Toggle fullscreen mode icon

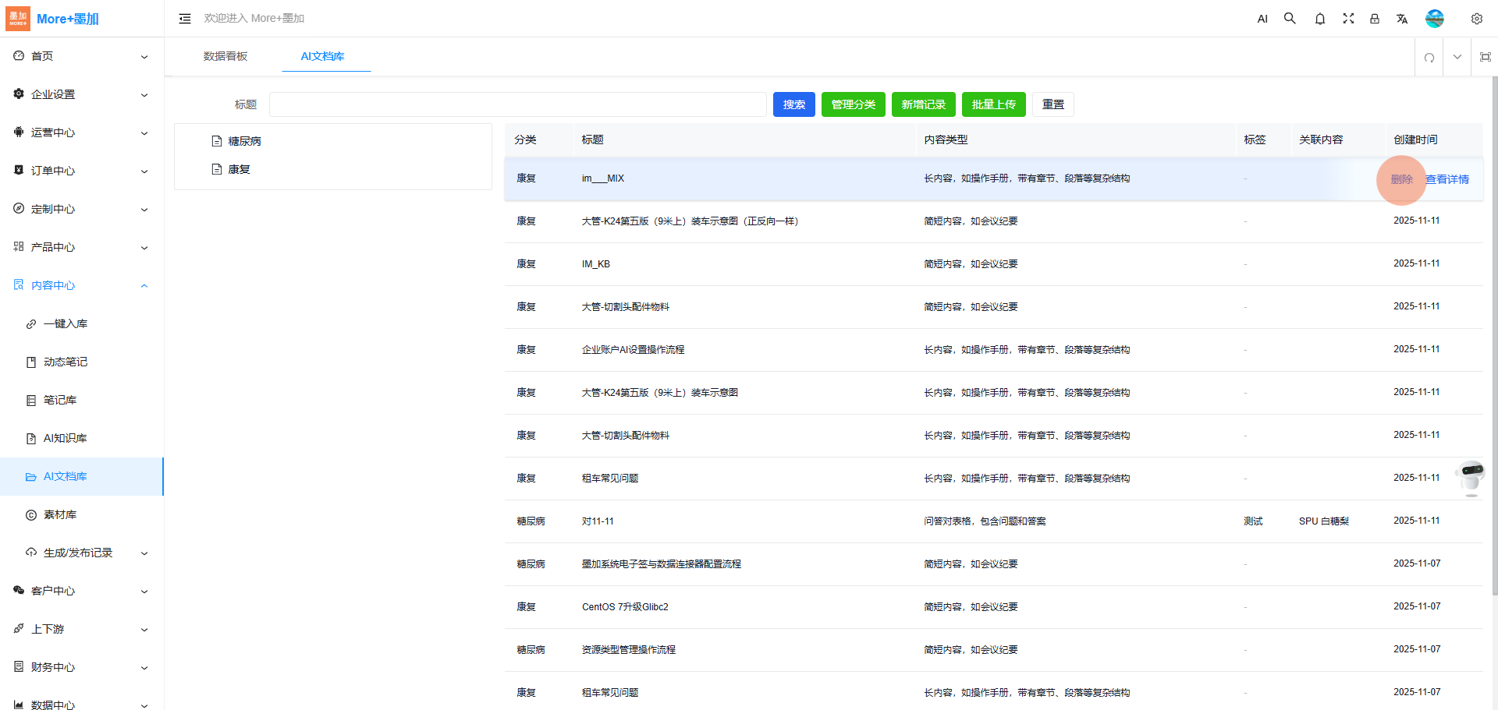1347,19
